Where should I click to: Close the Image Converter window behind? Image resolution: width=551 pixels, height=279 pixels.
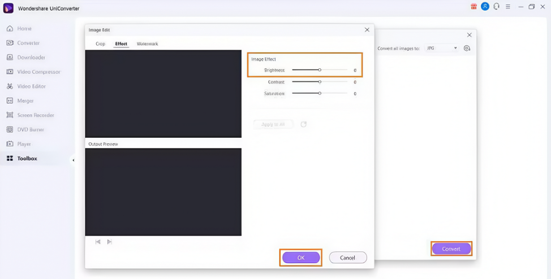point(469,35)
